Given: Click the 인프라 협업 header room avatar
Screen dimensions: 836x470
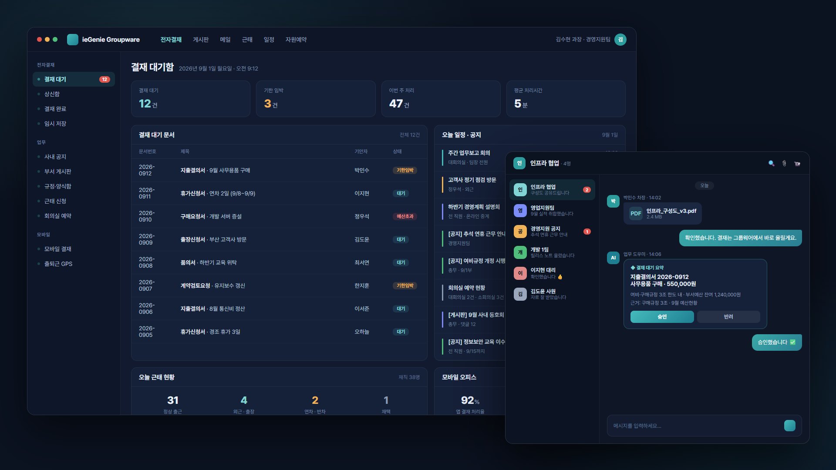Looking at the screenshot, I should pyautogui.click(x=519, y=163).
